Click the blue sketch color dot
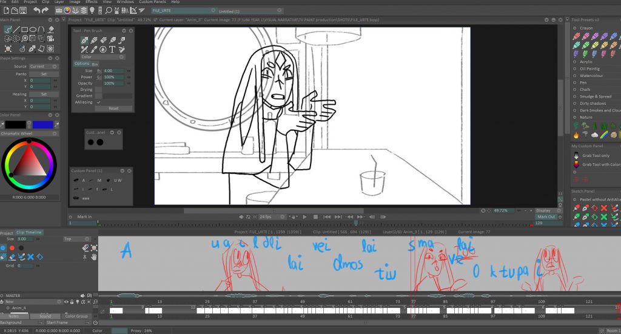 [x=3, y=248]
